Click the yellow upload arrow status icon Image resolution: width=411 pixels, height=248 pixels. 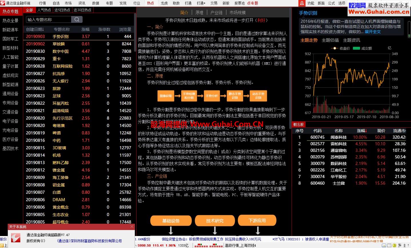pos(394,245)
